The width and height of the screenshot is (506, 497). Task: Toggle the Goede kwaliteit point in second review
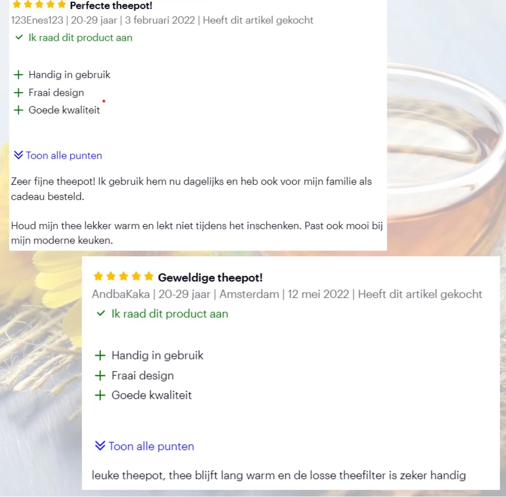[x=100, y=395]
